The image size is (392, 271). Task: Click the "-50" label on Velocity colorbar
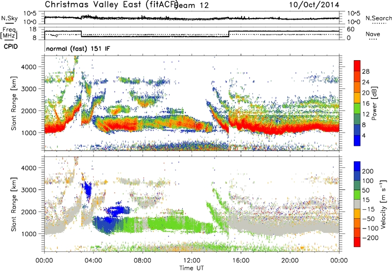[368, 219]
